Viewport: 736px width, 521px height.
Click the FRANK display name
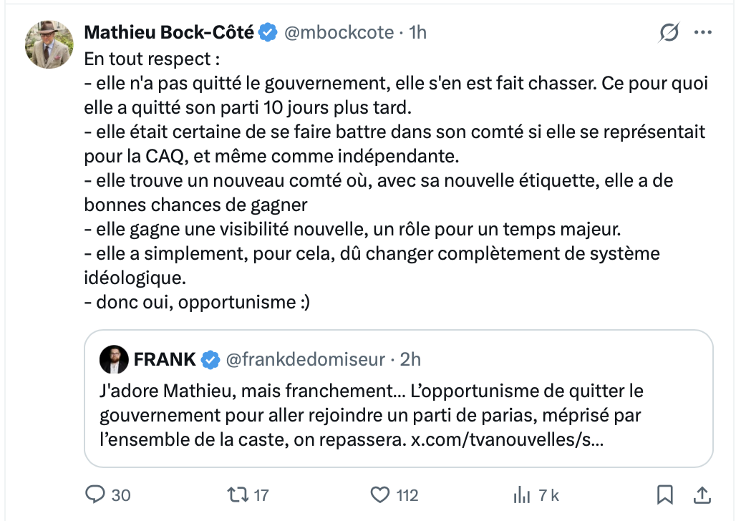[165, 359]
